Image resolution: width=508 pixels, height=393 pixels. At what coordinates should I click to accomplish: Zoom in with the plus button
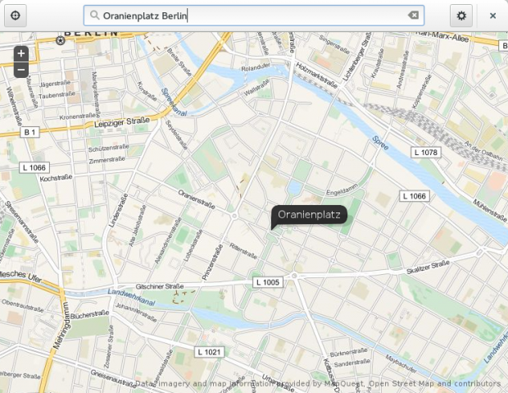(x=21, y=53)
